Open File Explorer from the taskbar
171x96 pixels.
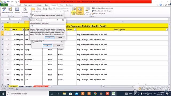[64, 94]
